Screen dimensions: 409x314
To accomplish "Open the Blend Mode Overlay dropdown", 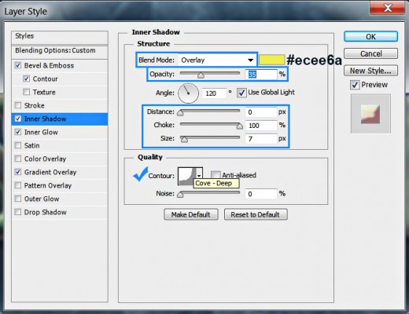I will tap(217, 60).
